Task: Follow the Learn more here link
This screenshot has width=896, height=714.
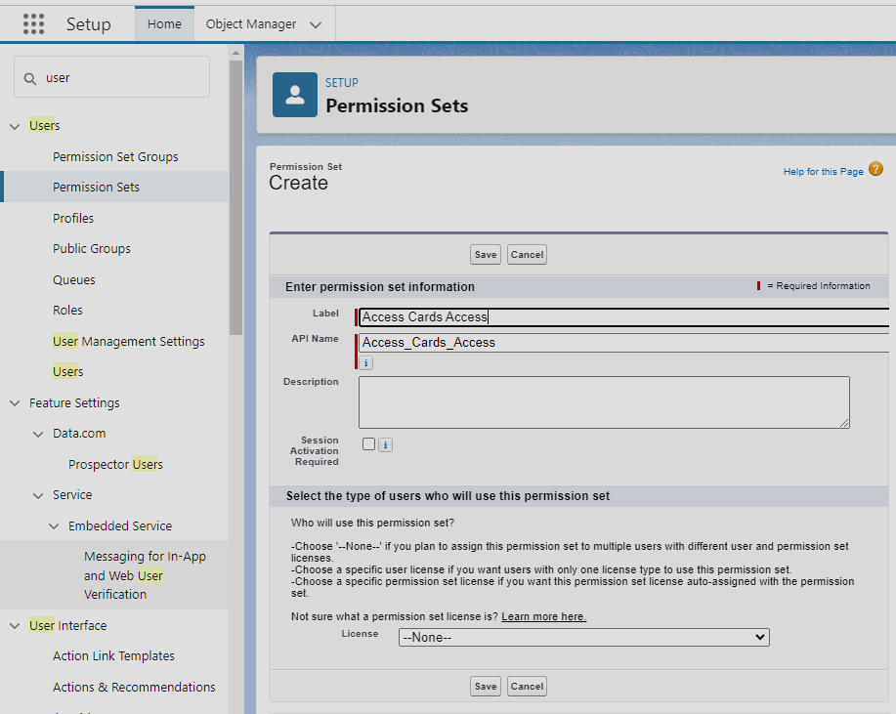Action: (543, 616)
